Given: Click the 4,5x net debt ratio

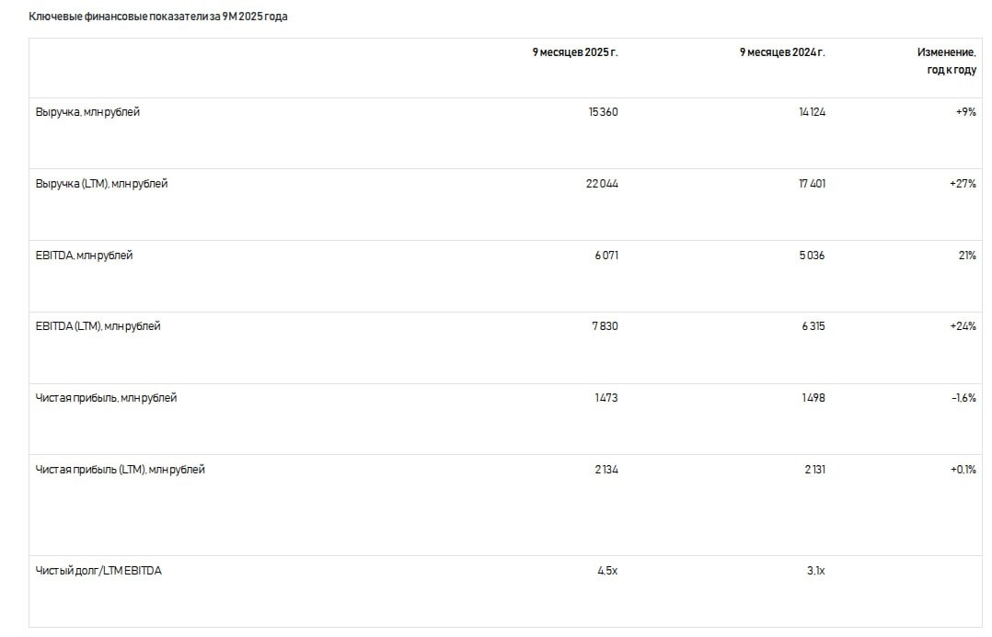Looking at the screenshot, I should click(607, 571).
